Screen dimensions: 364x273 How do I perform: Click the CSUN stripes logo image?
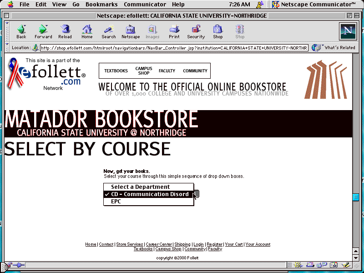(x=325, y=79)
